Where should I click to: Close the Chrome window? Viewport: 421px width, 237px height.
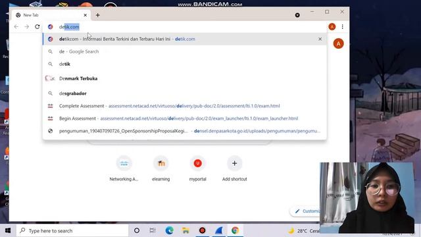click(342, 12)
